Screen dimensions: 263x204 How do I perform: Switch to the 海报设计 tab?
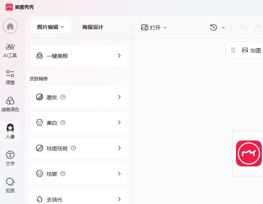coord(92,27)
